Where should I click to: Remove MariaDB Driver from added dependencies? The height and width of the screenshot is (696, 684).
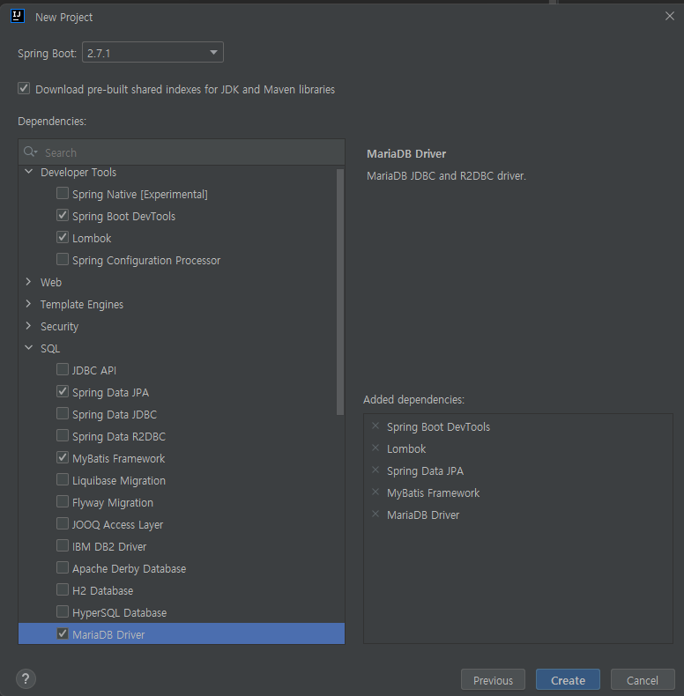375,514
